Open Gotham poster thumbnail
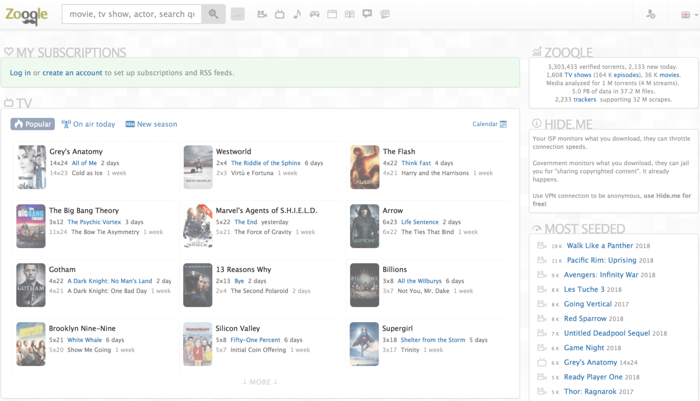The image size is (700, 401). 31,285
